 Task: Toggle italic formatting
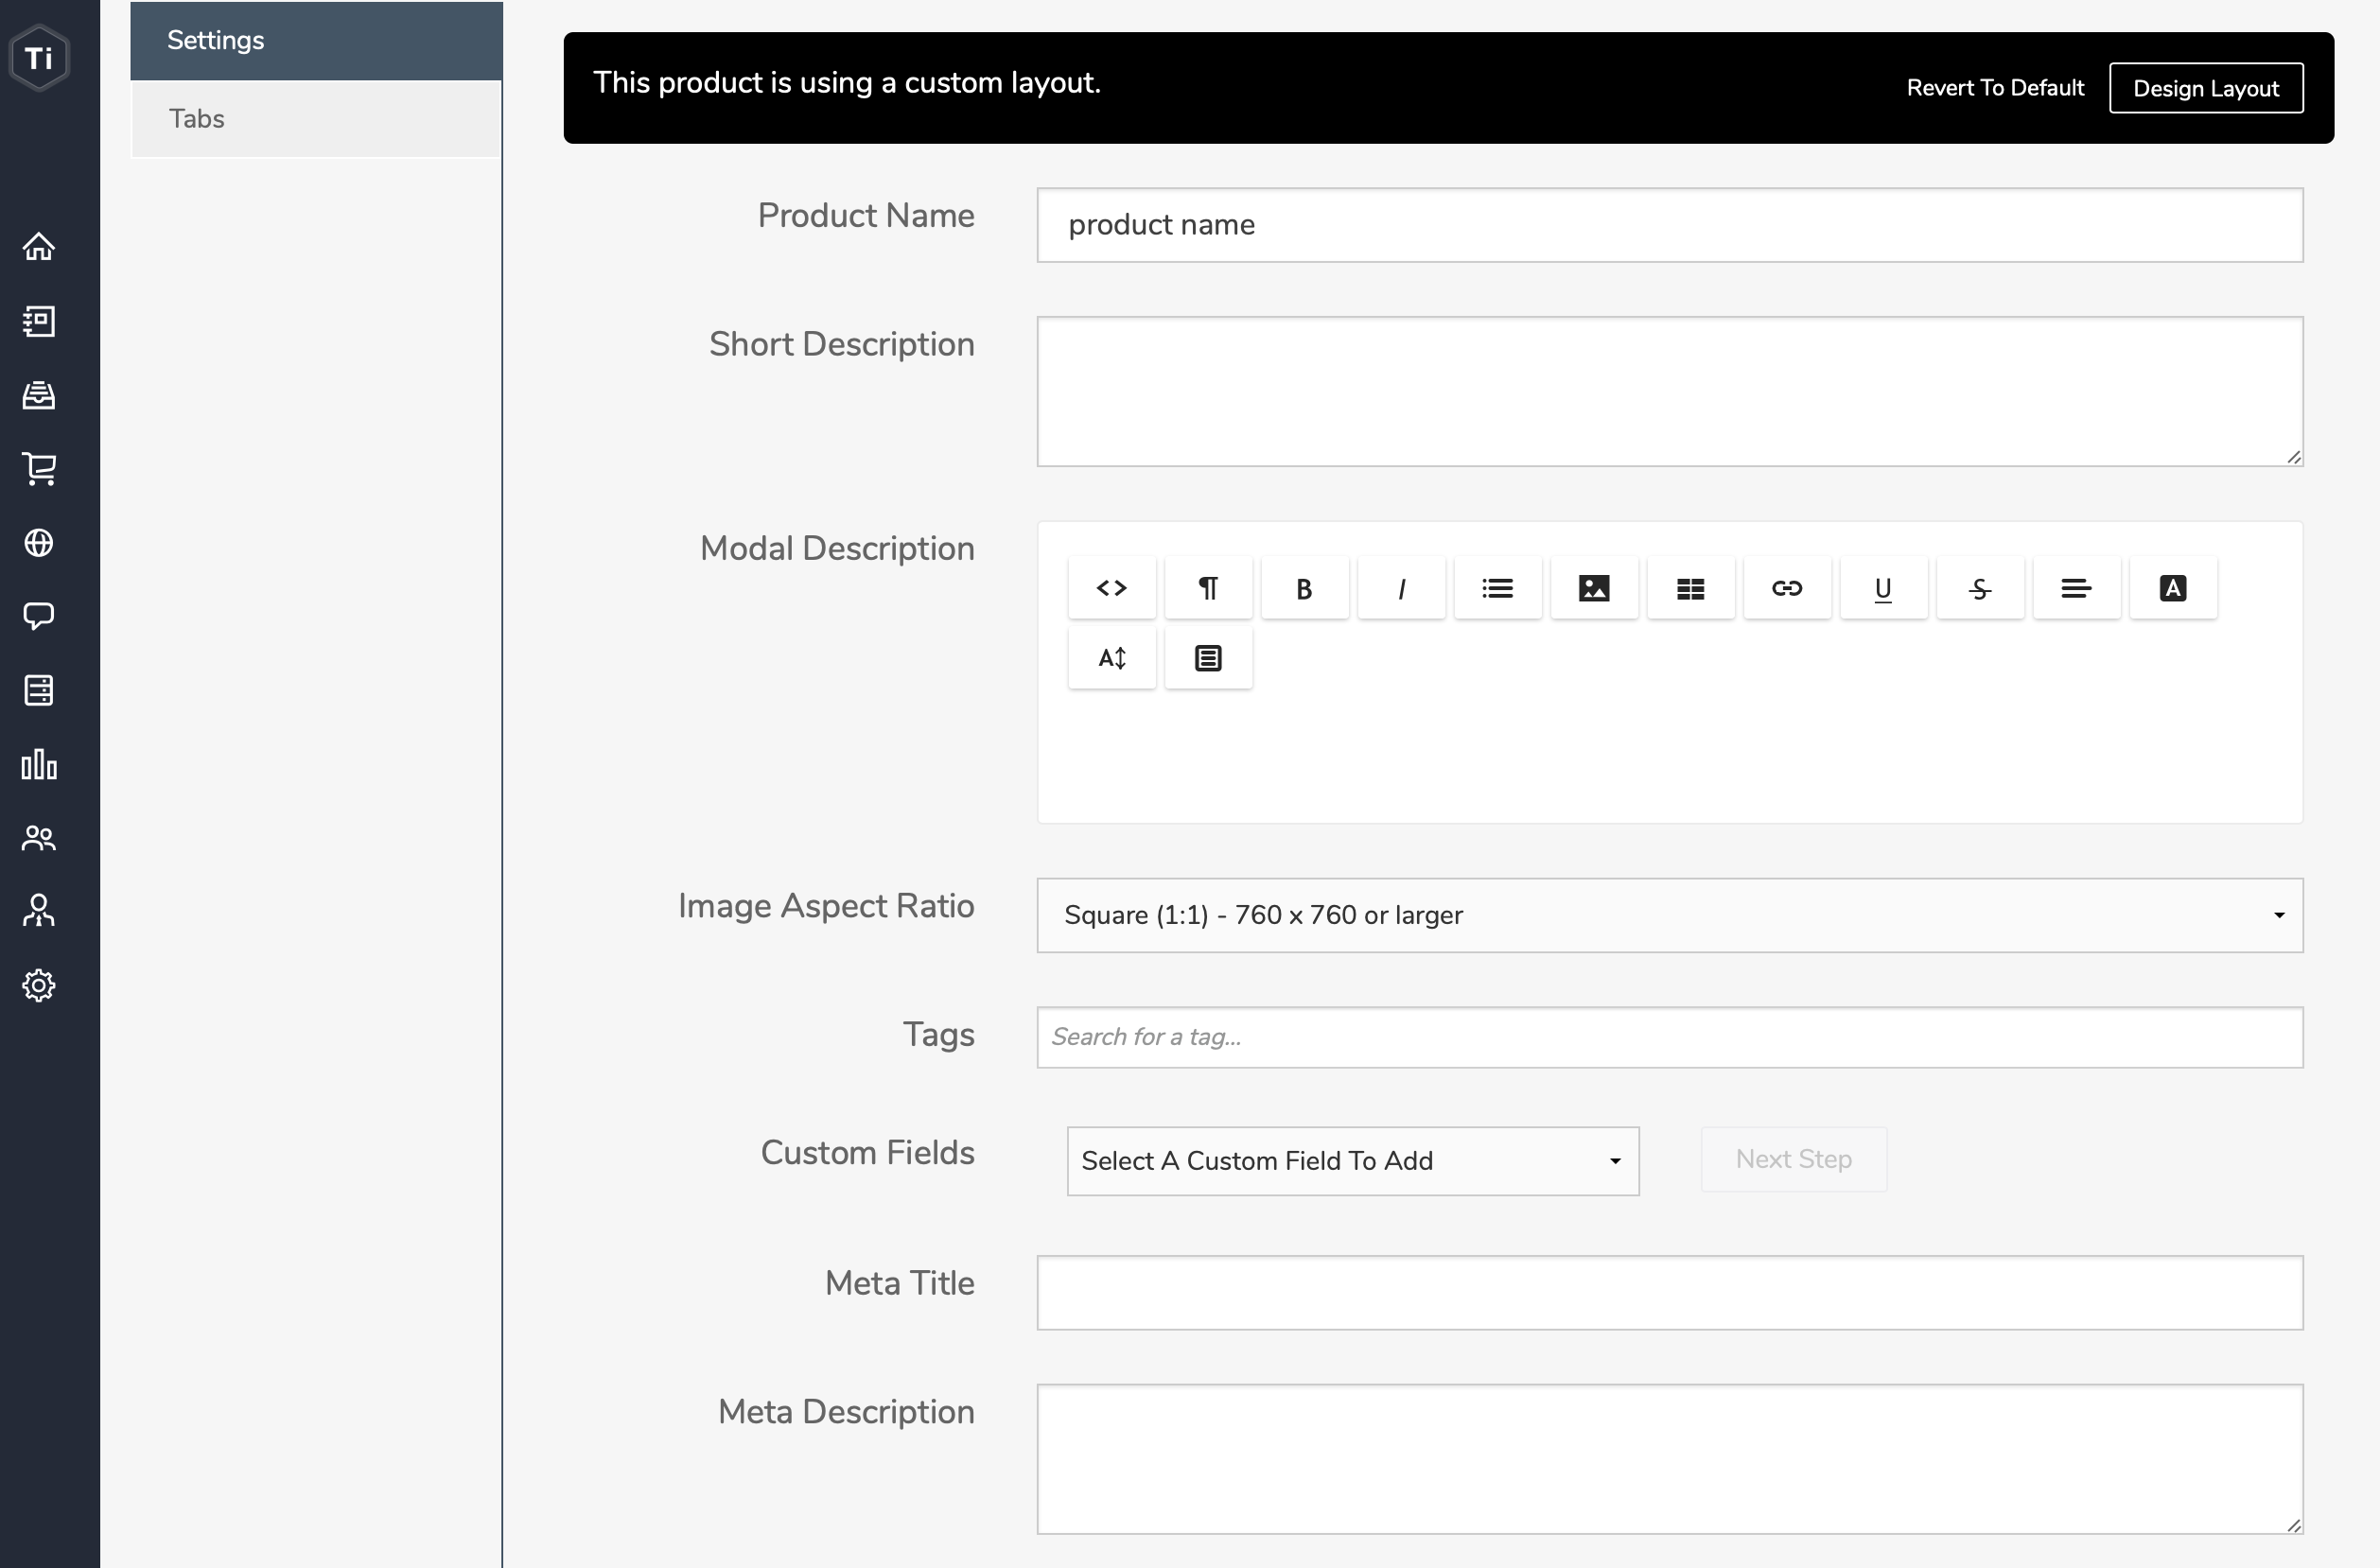1401,588
